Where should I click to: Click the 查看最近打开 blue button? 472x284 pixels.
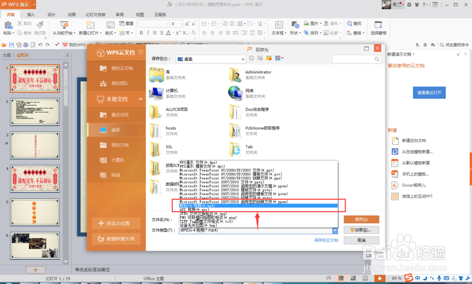point(429,93)
